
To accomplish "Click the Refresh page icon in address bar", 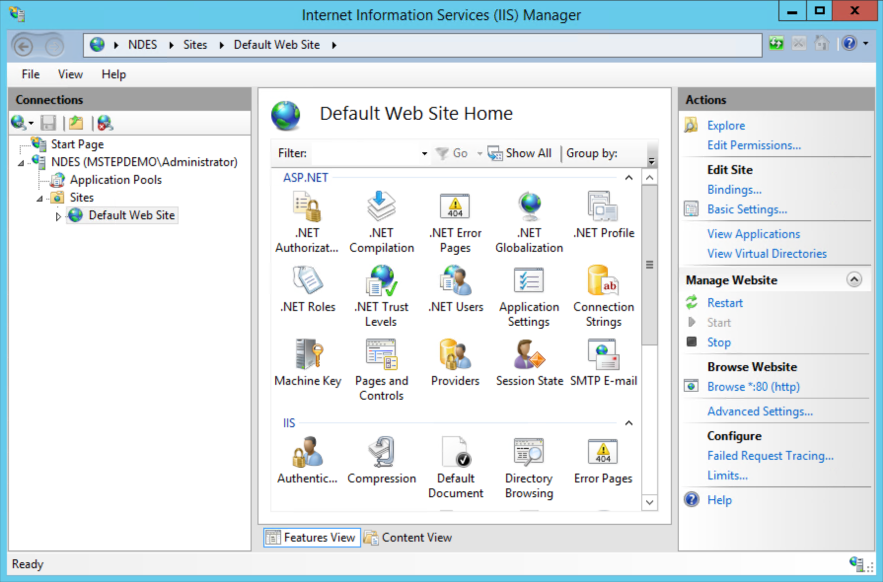I will pyautogui.click(x=776, y=43).
